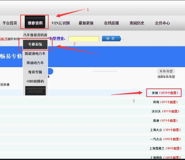Select 汽车维修资料库 in dropdown menu
185x160 pixels.
coord(35,35)
